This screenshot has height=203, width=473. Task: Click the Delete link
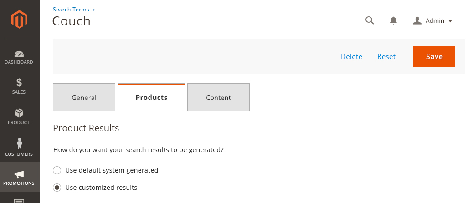[x=351, y=56]
